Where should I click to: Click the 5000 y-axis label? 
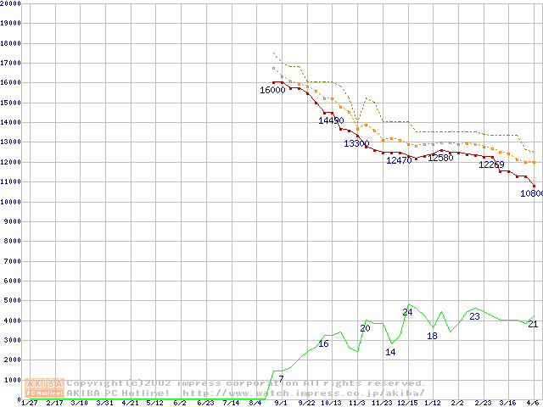[x=13, y=301]
